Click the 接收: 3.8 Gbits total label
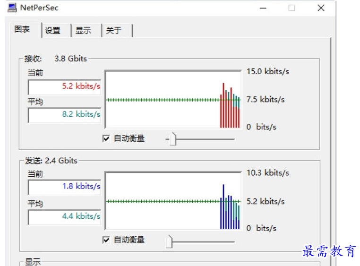The image size is (360, 266). tap(56, 59)
